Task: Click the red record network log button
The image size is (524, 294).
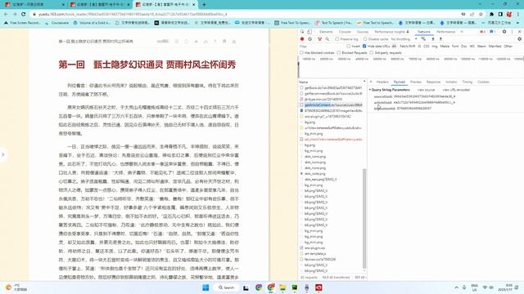Action: point(302,39)
